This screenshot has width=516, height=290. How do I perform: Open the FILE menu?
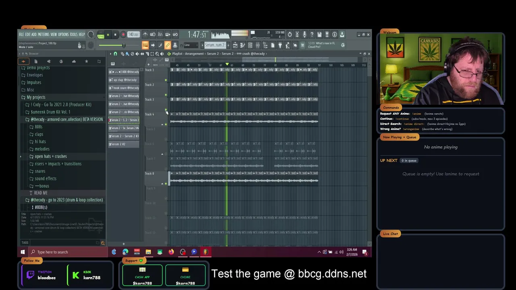[x=21, y=35]
